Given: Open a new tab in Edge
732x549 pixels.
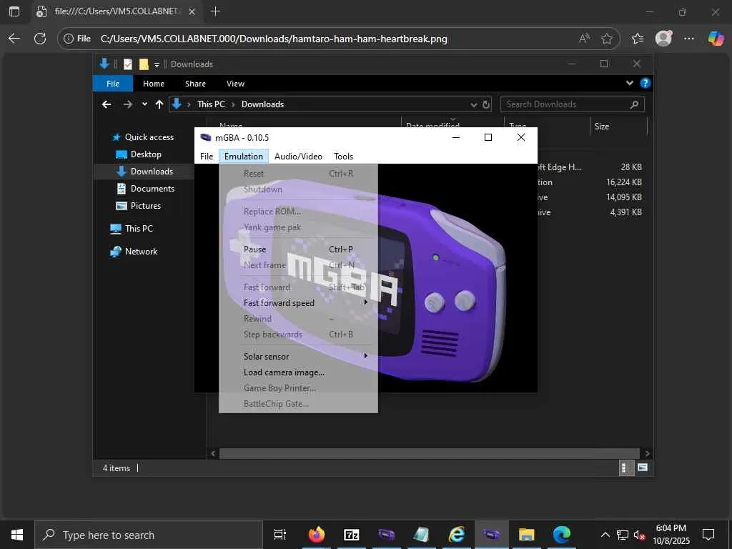Looking at the screenshot, I should pos(215,11).
